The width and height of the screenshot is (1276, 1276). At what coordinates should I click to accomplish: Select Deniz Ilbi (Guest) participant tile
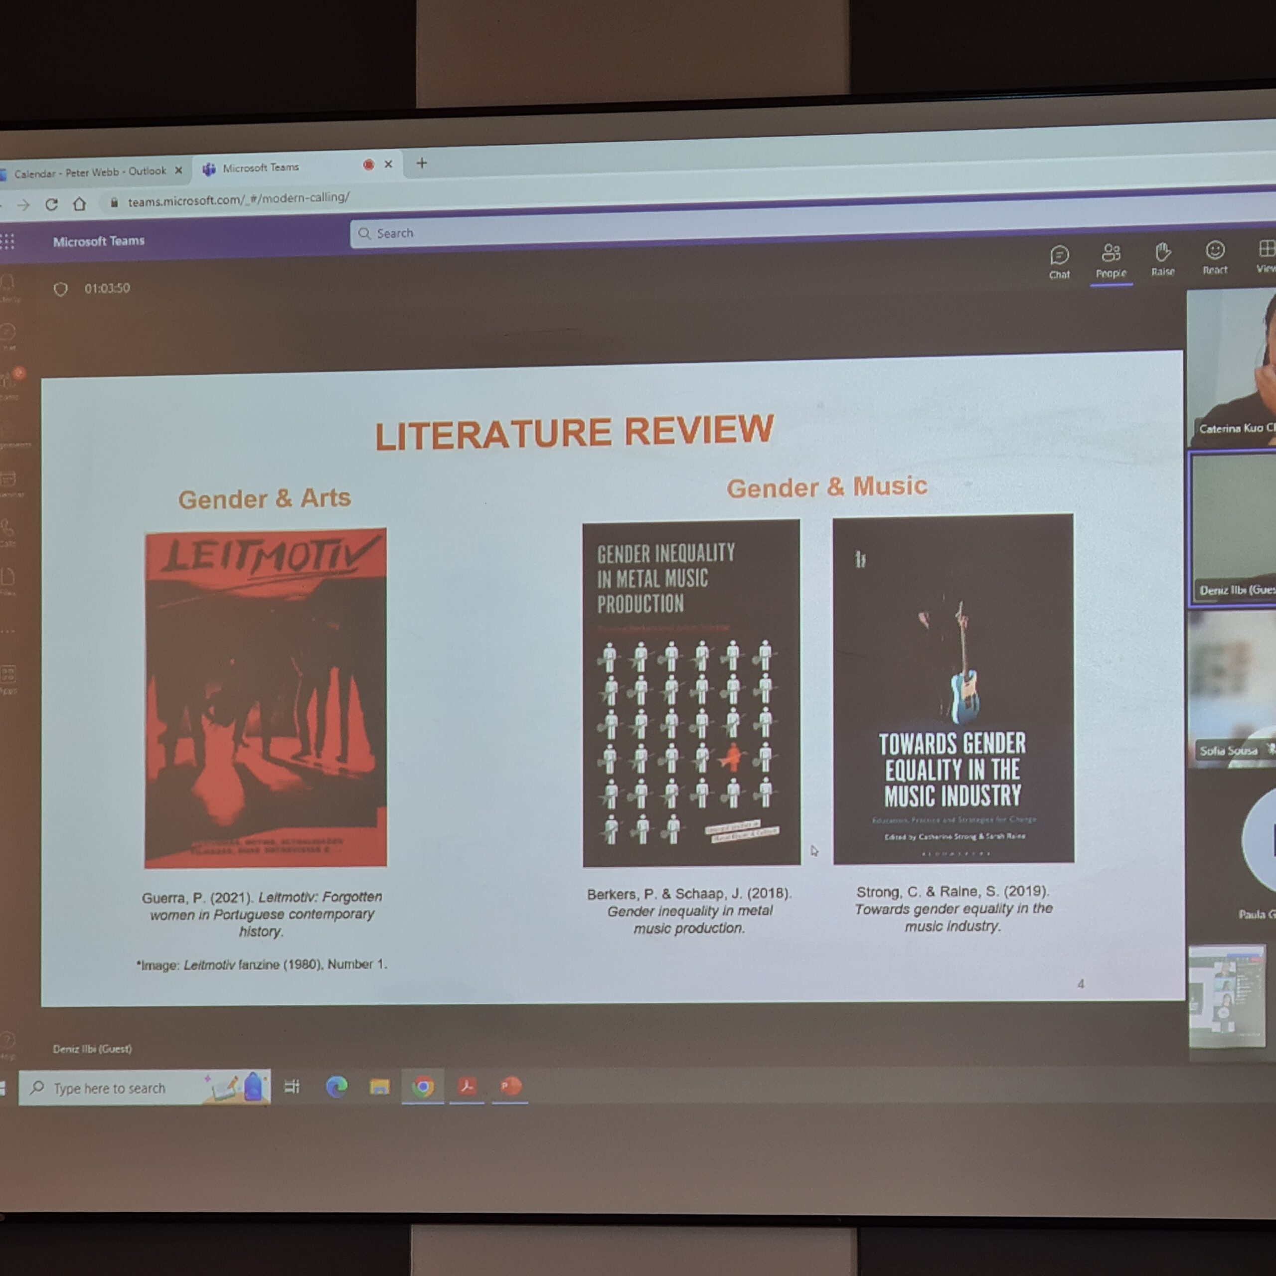click(x=1233, y=529)
